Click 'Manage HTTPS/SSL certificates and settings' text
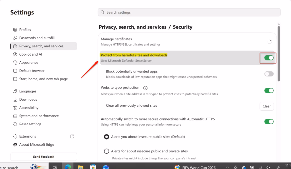This screenshot has height=169, width=291. (131, 45)
